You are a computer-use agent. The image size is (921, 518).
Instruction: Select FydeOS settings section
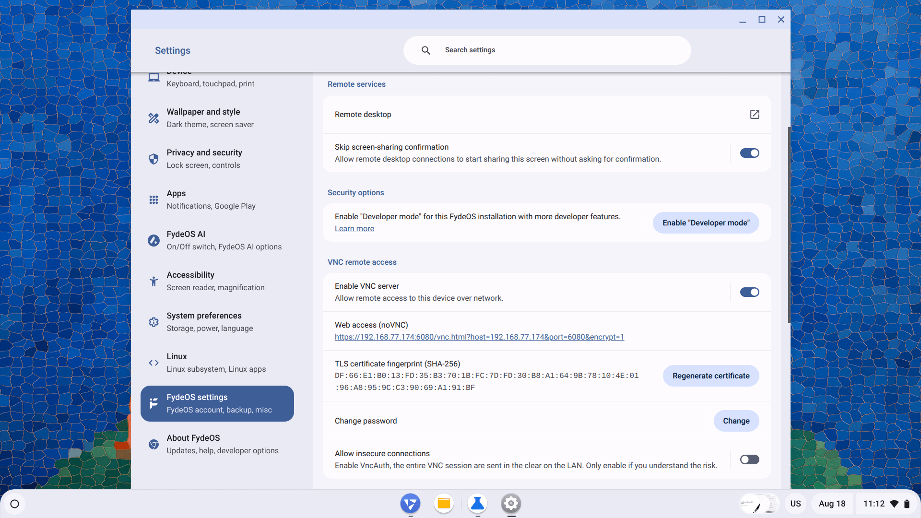(x=217, y=403)
